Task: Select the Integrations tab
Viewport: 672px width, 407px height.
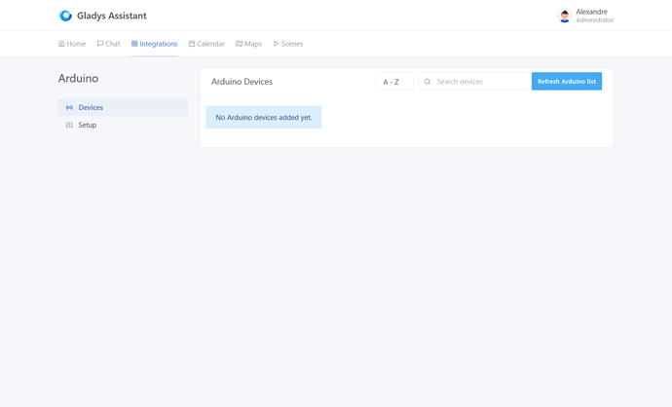Action: [154, 44]
